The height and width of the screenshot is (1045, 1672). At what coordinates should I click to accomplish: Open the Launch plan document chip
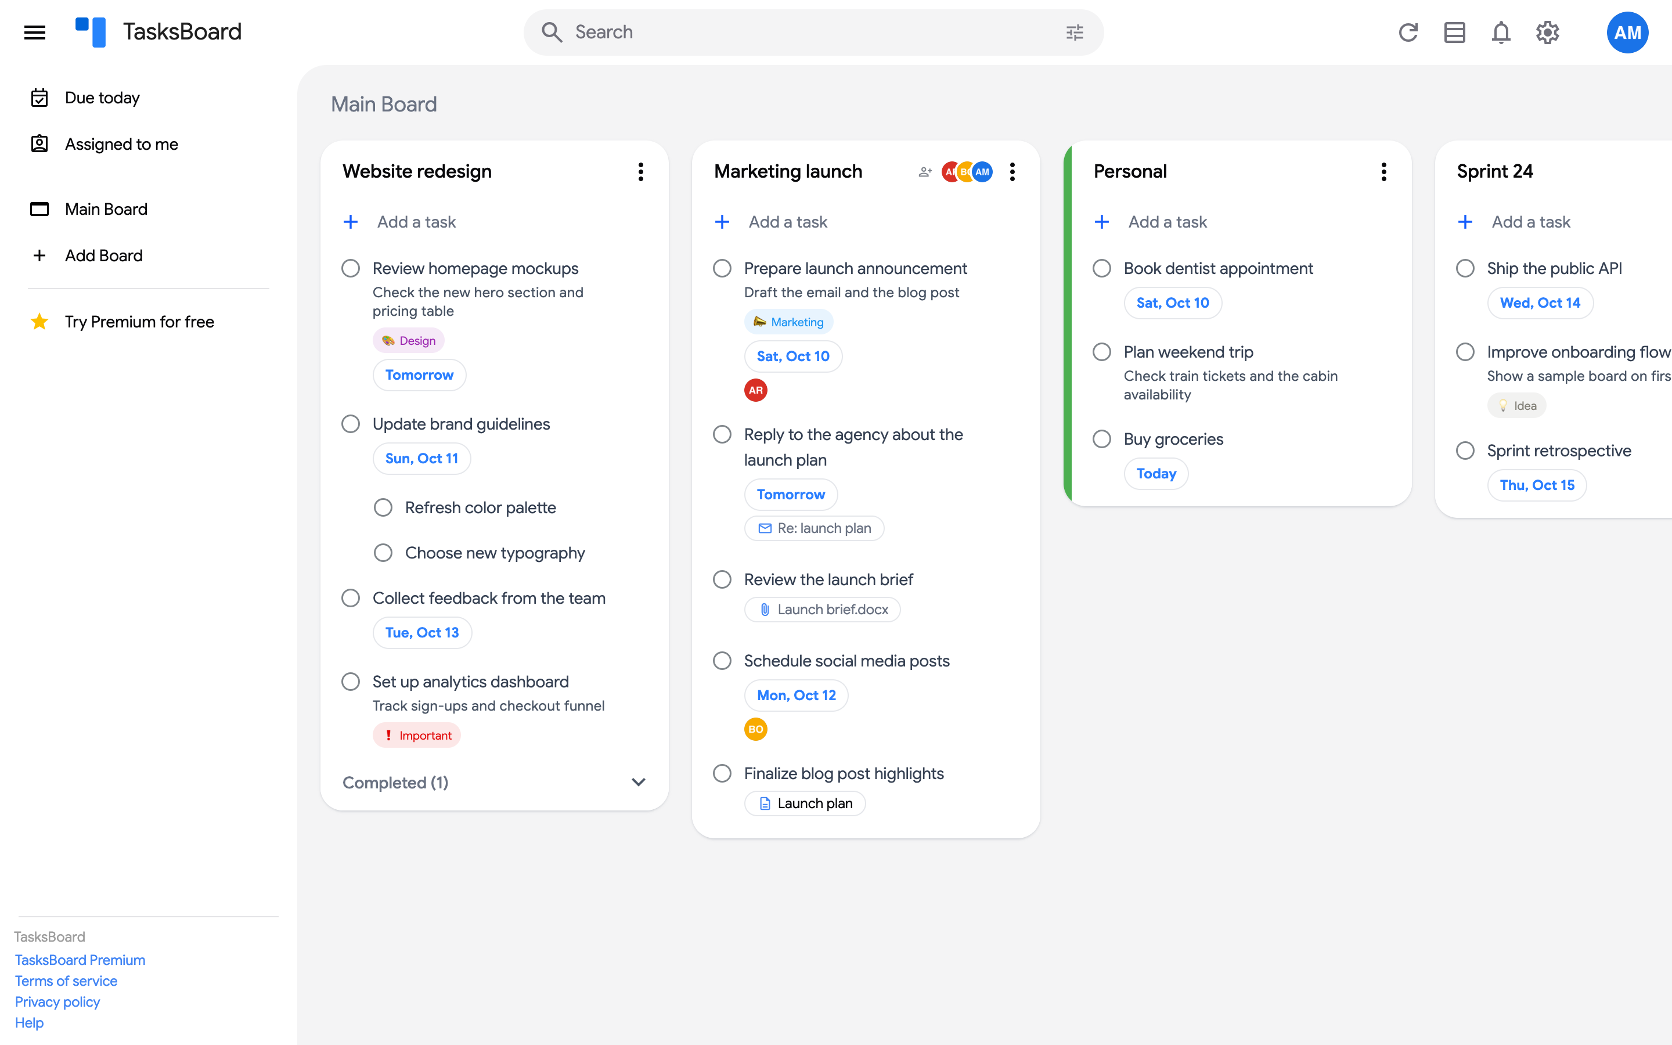805,803
